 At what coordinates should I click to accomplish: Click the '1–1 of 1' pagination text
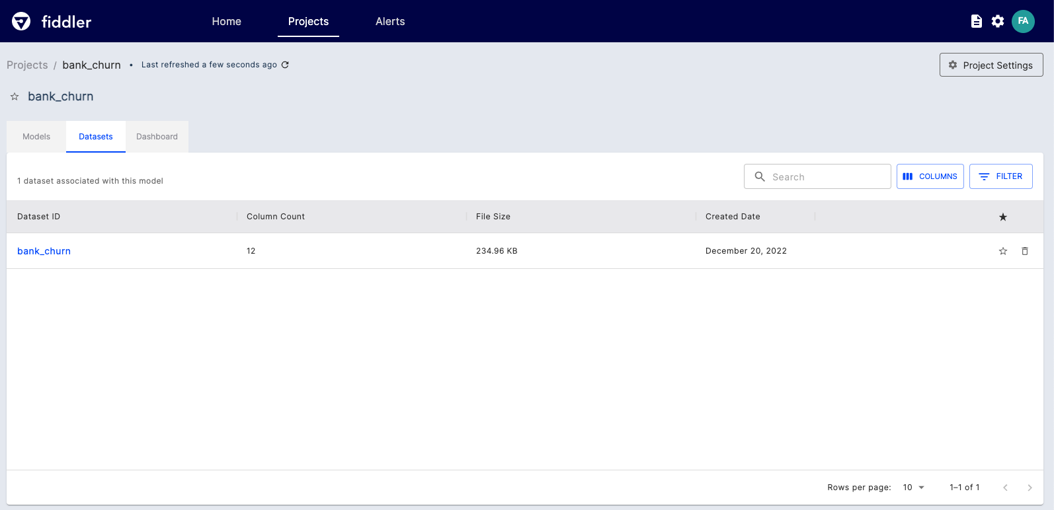click(x=965, y=488)
